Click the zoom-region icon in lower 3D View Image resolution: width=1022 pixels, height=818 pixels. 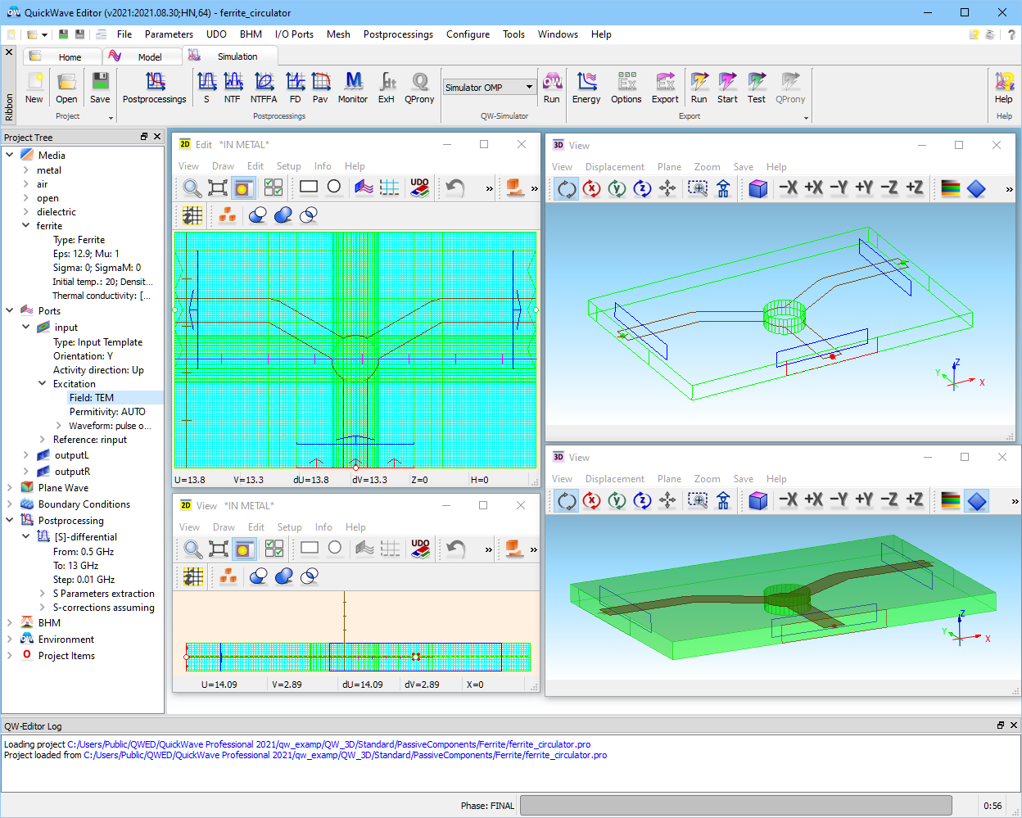coord(698,500)
